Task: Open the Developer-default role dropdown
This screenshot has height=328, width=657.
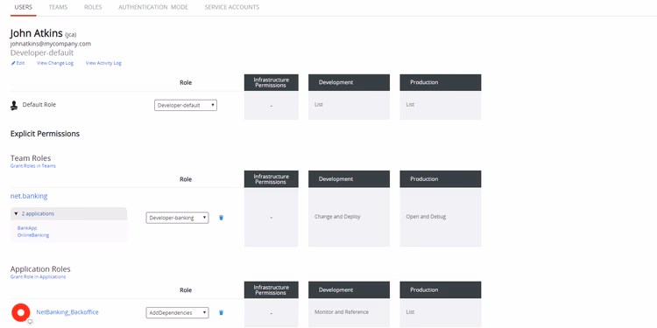Action: [x=186, y=106]
